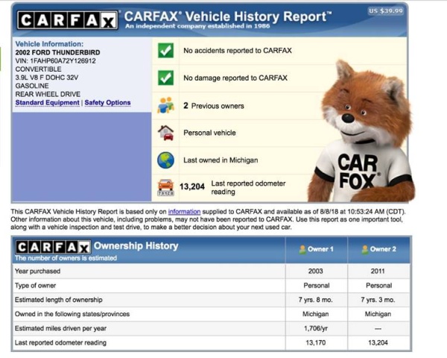Click the previous owners people icon
The image size is (447, 358).
click(x=165, y=105)
